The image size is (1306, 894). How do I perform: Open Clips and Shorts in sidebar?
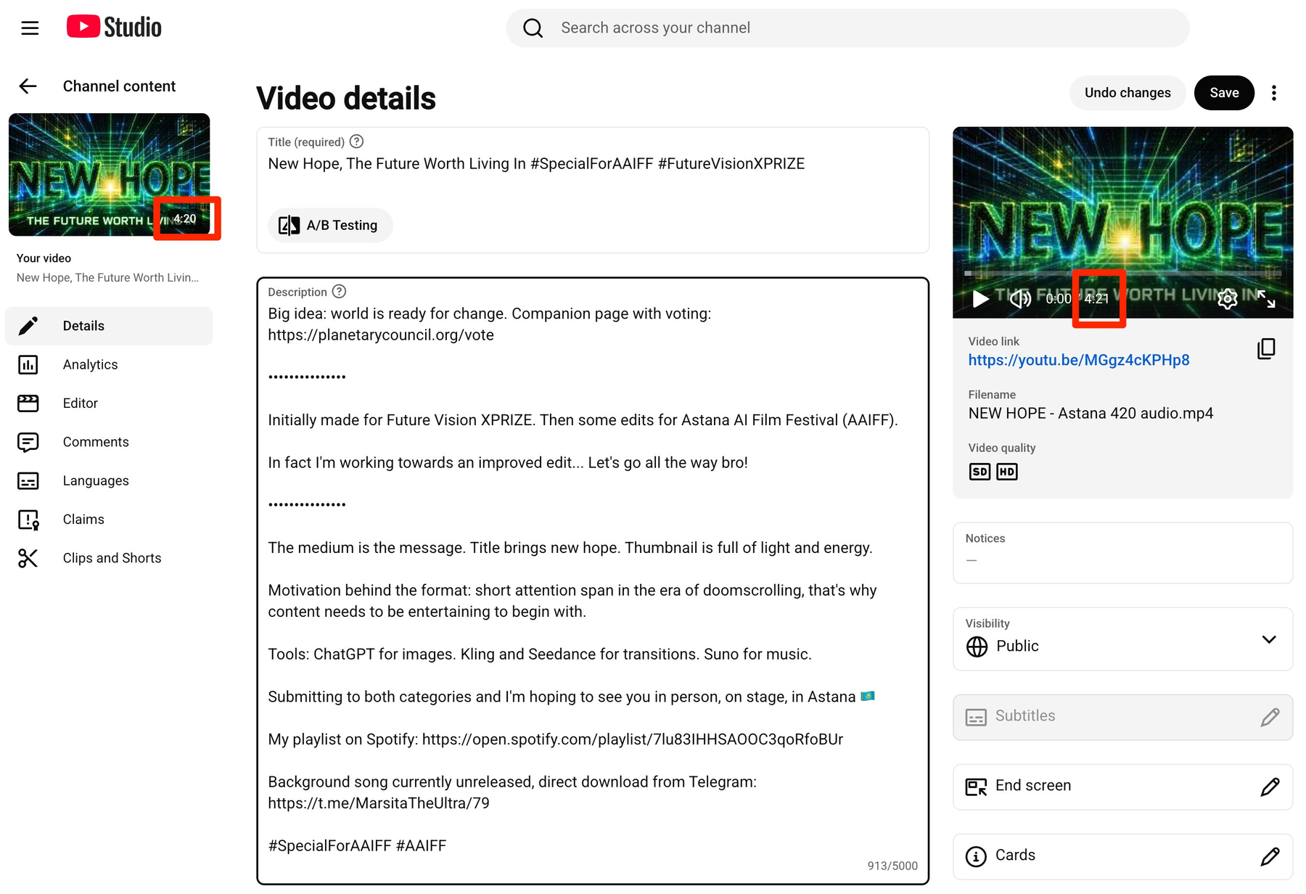[109, 558]
